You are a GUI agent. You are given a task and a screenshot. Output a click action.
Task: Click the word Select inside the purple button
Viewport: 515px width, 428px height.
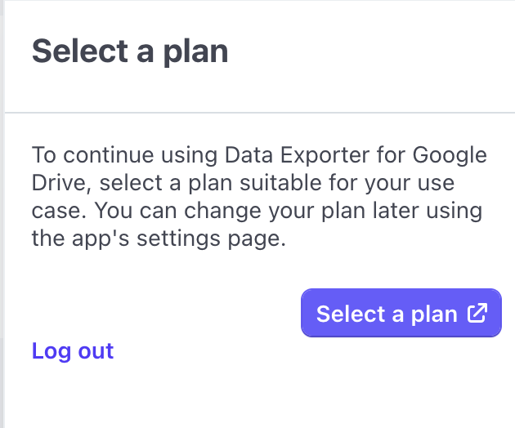(351, 314)
